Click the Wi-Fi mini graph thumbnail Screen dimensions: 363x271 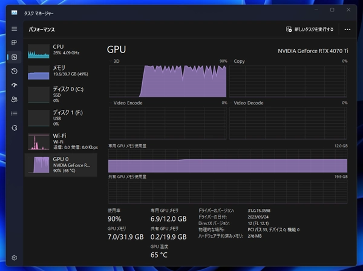(x=39, y=141)
